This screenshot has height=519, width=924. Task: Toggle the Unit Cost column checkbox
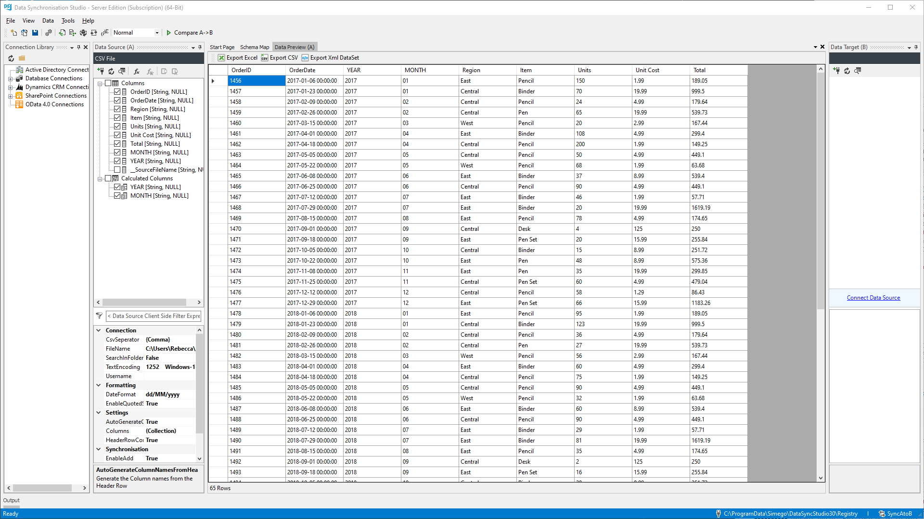coord(117,135)
